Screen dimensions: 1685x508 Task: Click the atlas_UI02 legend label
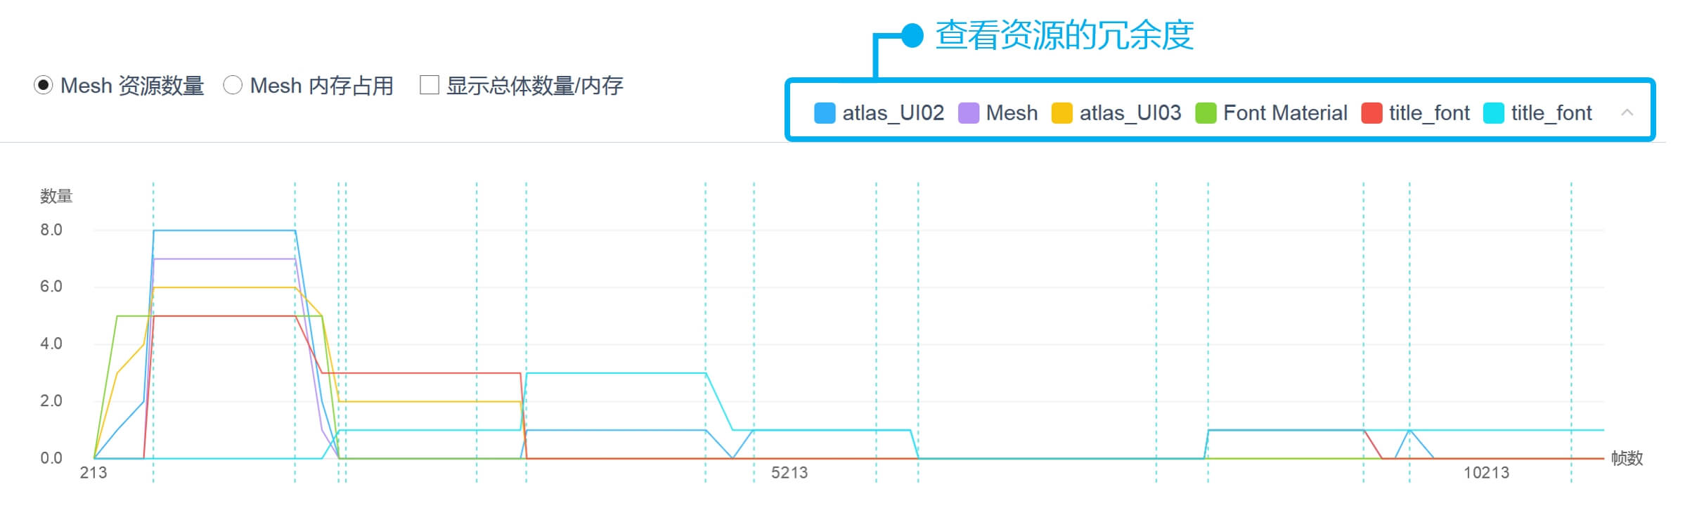pos(893,113)
